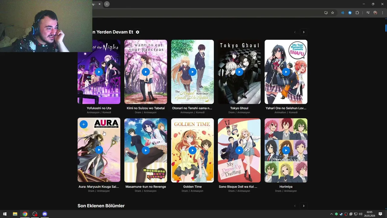The width and height of the screenshot is (387, 218).
Task: Open the Otonari no Tenshi-sama title link
Action: [x=192, y=108]
